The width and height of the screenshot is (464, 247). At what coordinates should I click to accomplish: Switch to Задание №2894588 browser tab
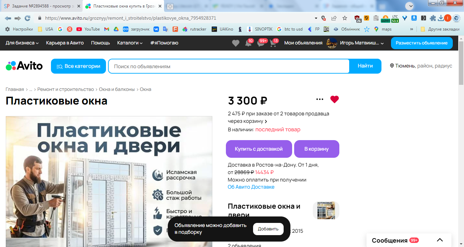click(42, 6)
